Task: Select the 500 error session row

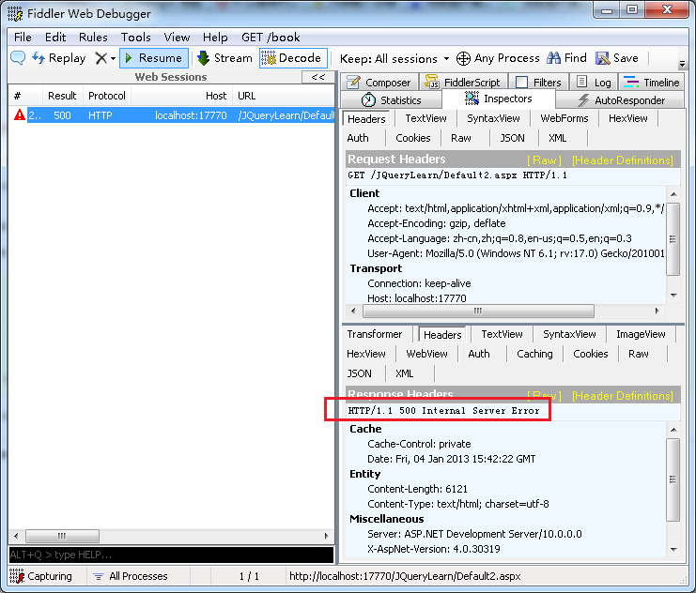Action: (169, 115)
